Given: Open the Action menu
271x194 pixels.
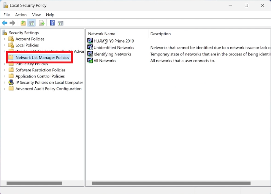Looking at the screenshot, I should 21,15.
